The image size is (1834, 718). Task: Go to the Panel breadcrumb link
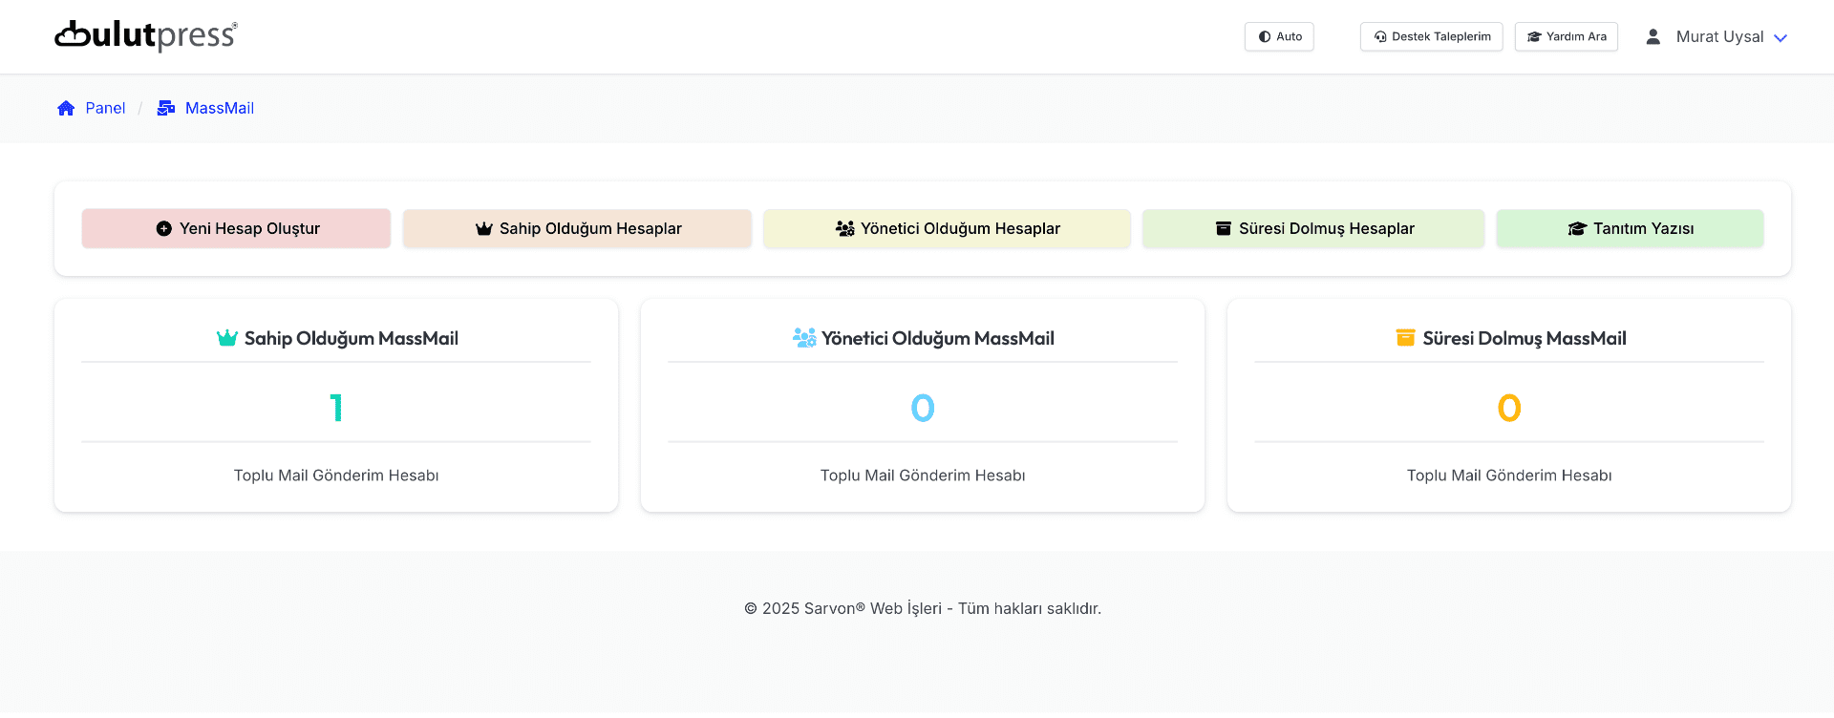coord(105,109)
